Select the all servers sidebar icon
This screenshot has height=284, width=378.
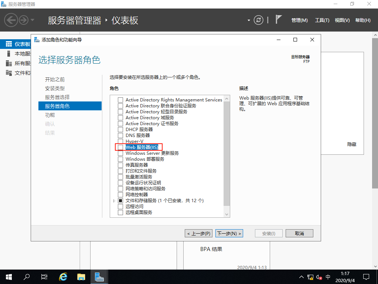click(x=8, y=63)
